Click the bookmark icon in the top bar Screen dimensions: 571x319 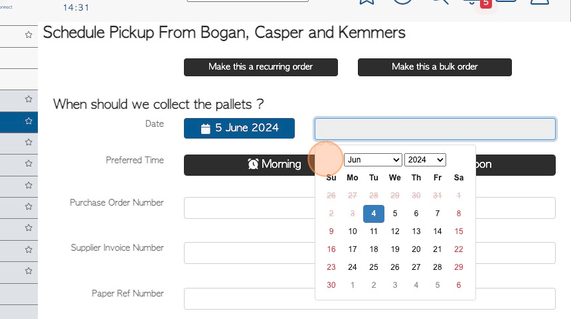(x=367, y=2)
